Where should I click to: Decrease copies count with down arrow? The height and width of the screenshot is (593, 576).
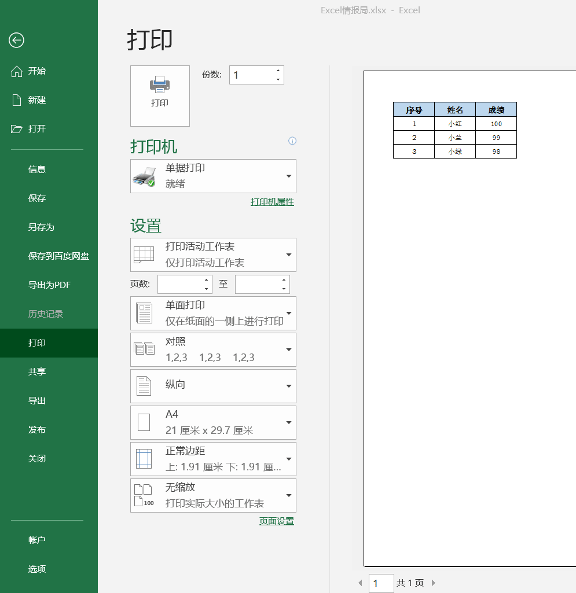278,79
